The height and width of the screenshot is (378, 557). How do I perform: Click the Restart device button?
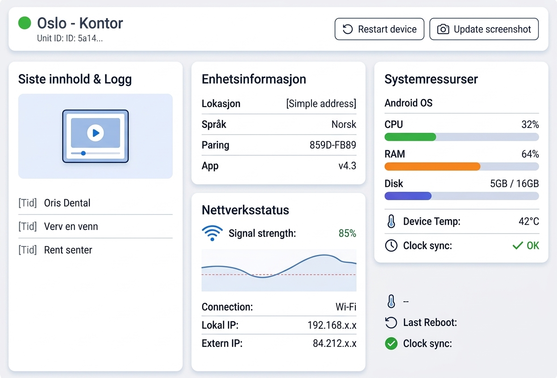(x=379, y=29)
